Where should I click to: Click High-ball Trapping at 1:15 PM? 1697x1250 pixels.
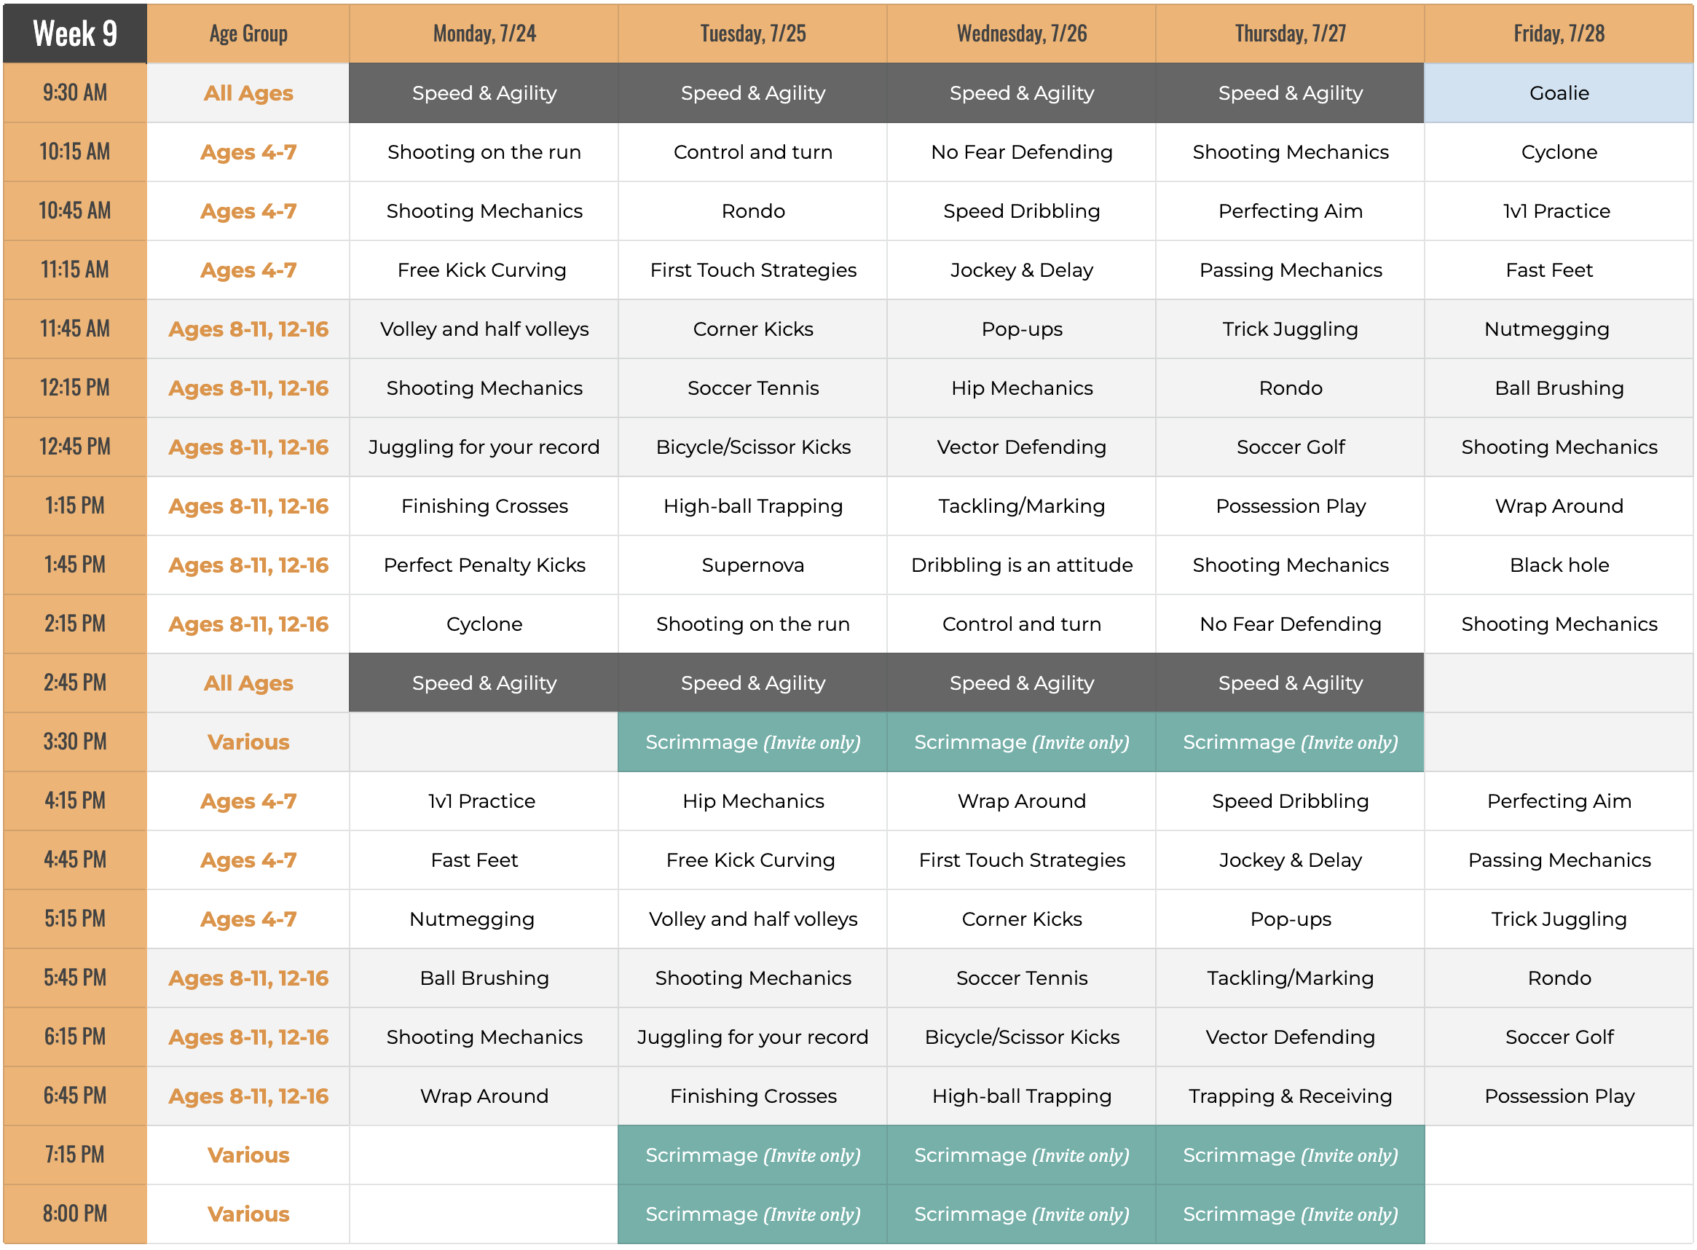point(753,506)
